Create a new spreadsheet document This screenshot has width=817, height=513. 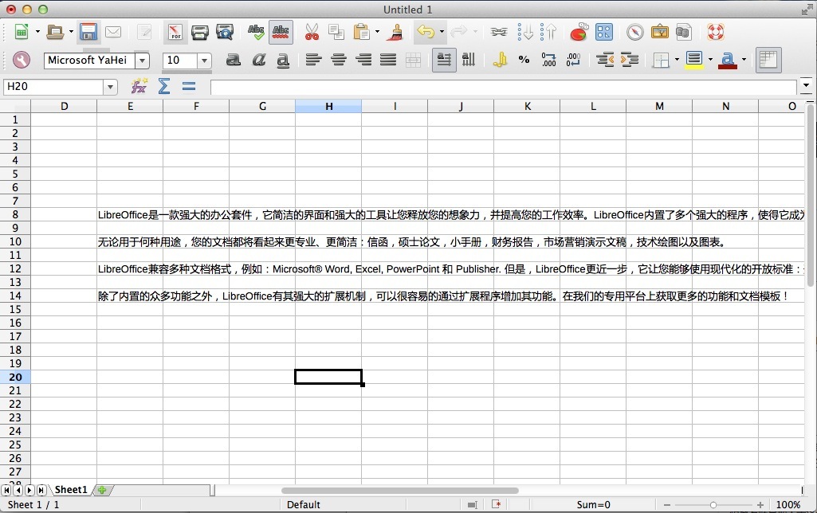click(22, 33)
